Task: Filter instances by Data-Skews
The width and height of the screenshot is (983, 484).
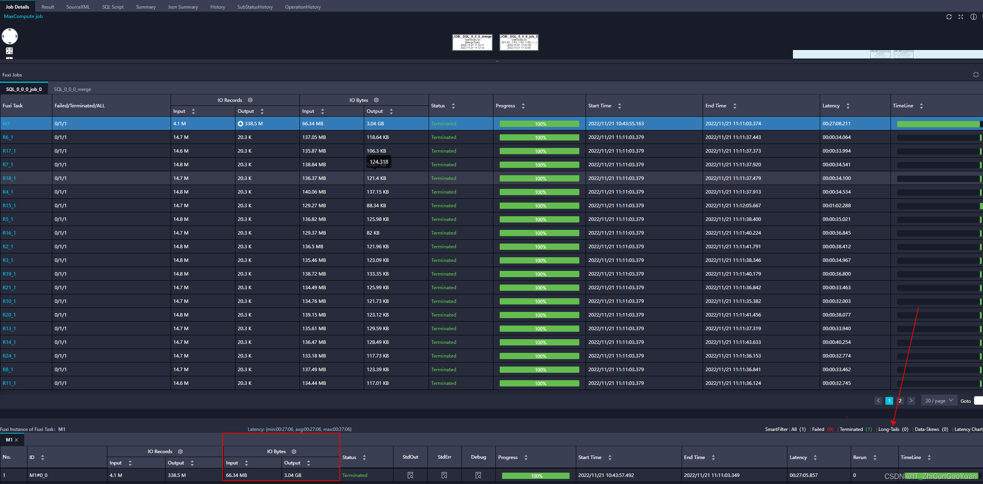Action: (x=931, y=429)
